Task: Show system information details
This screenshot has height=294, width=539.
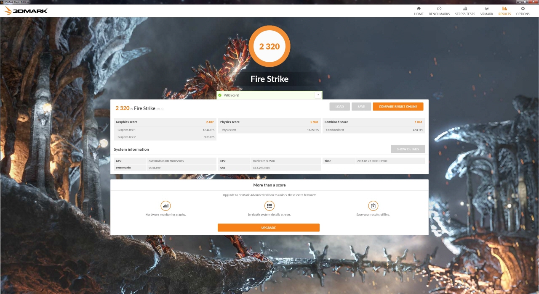Action: 408,149
